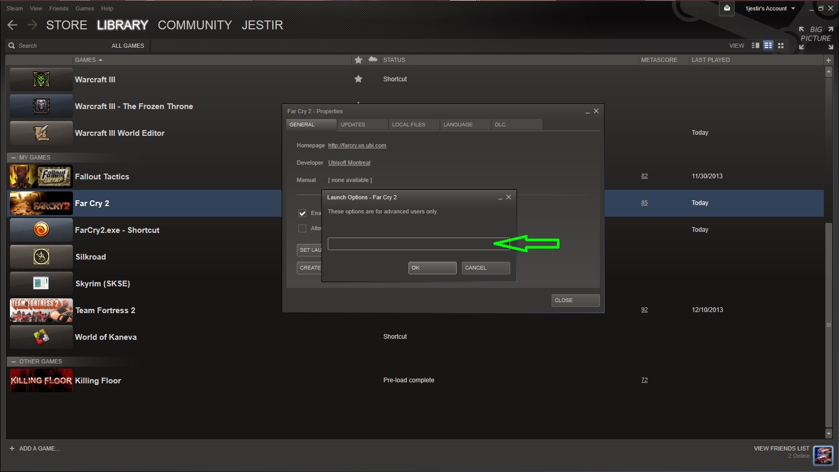This screenshot has width=839, height=472.
Task: Switch to the DLC tab
Action: tap(517, 124)
